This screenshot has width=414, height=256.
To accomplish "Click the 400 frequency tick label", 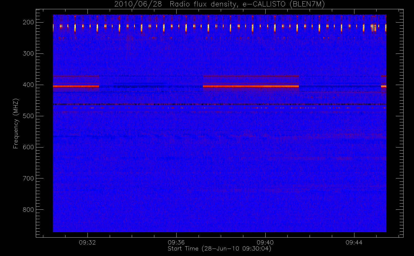I will click(28, 85).
